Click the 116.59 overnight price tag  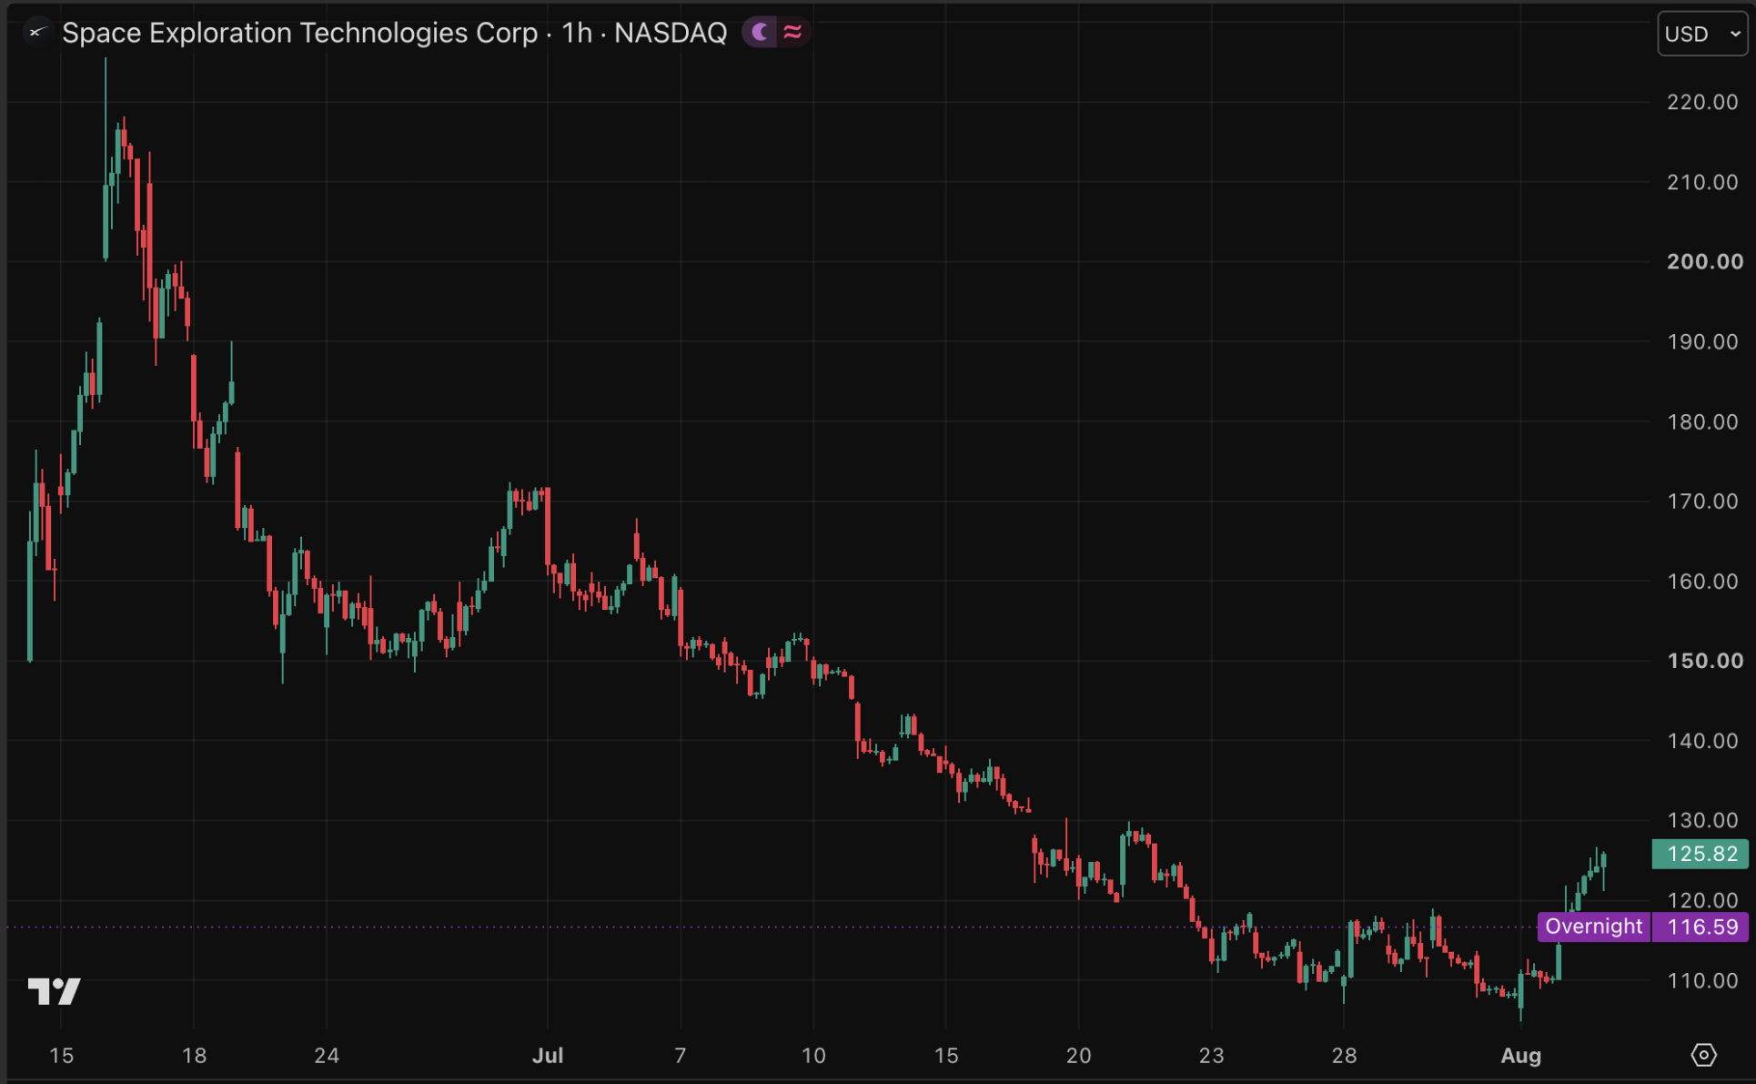1700,927
